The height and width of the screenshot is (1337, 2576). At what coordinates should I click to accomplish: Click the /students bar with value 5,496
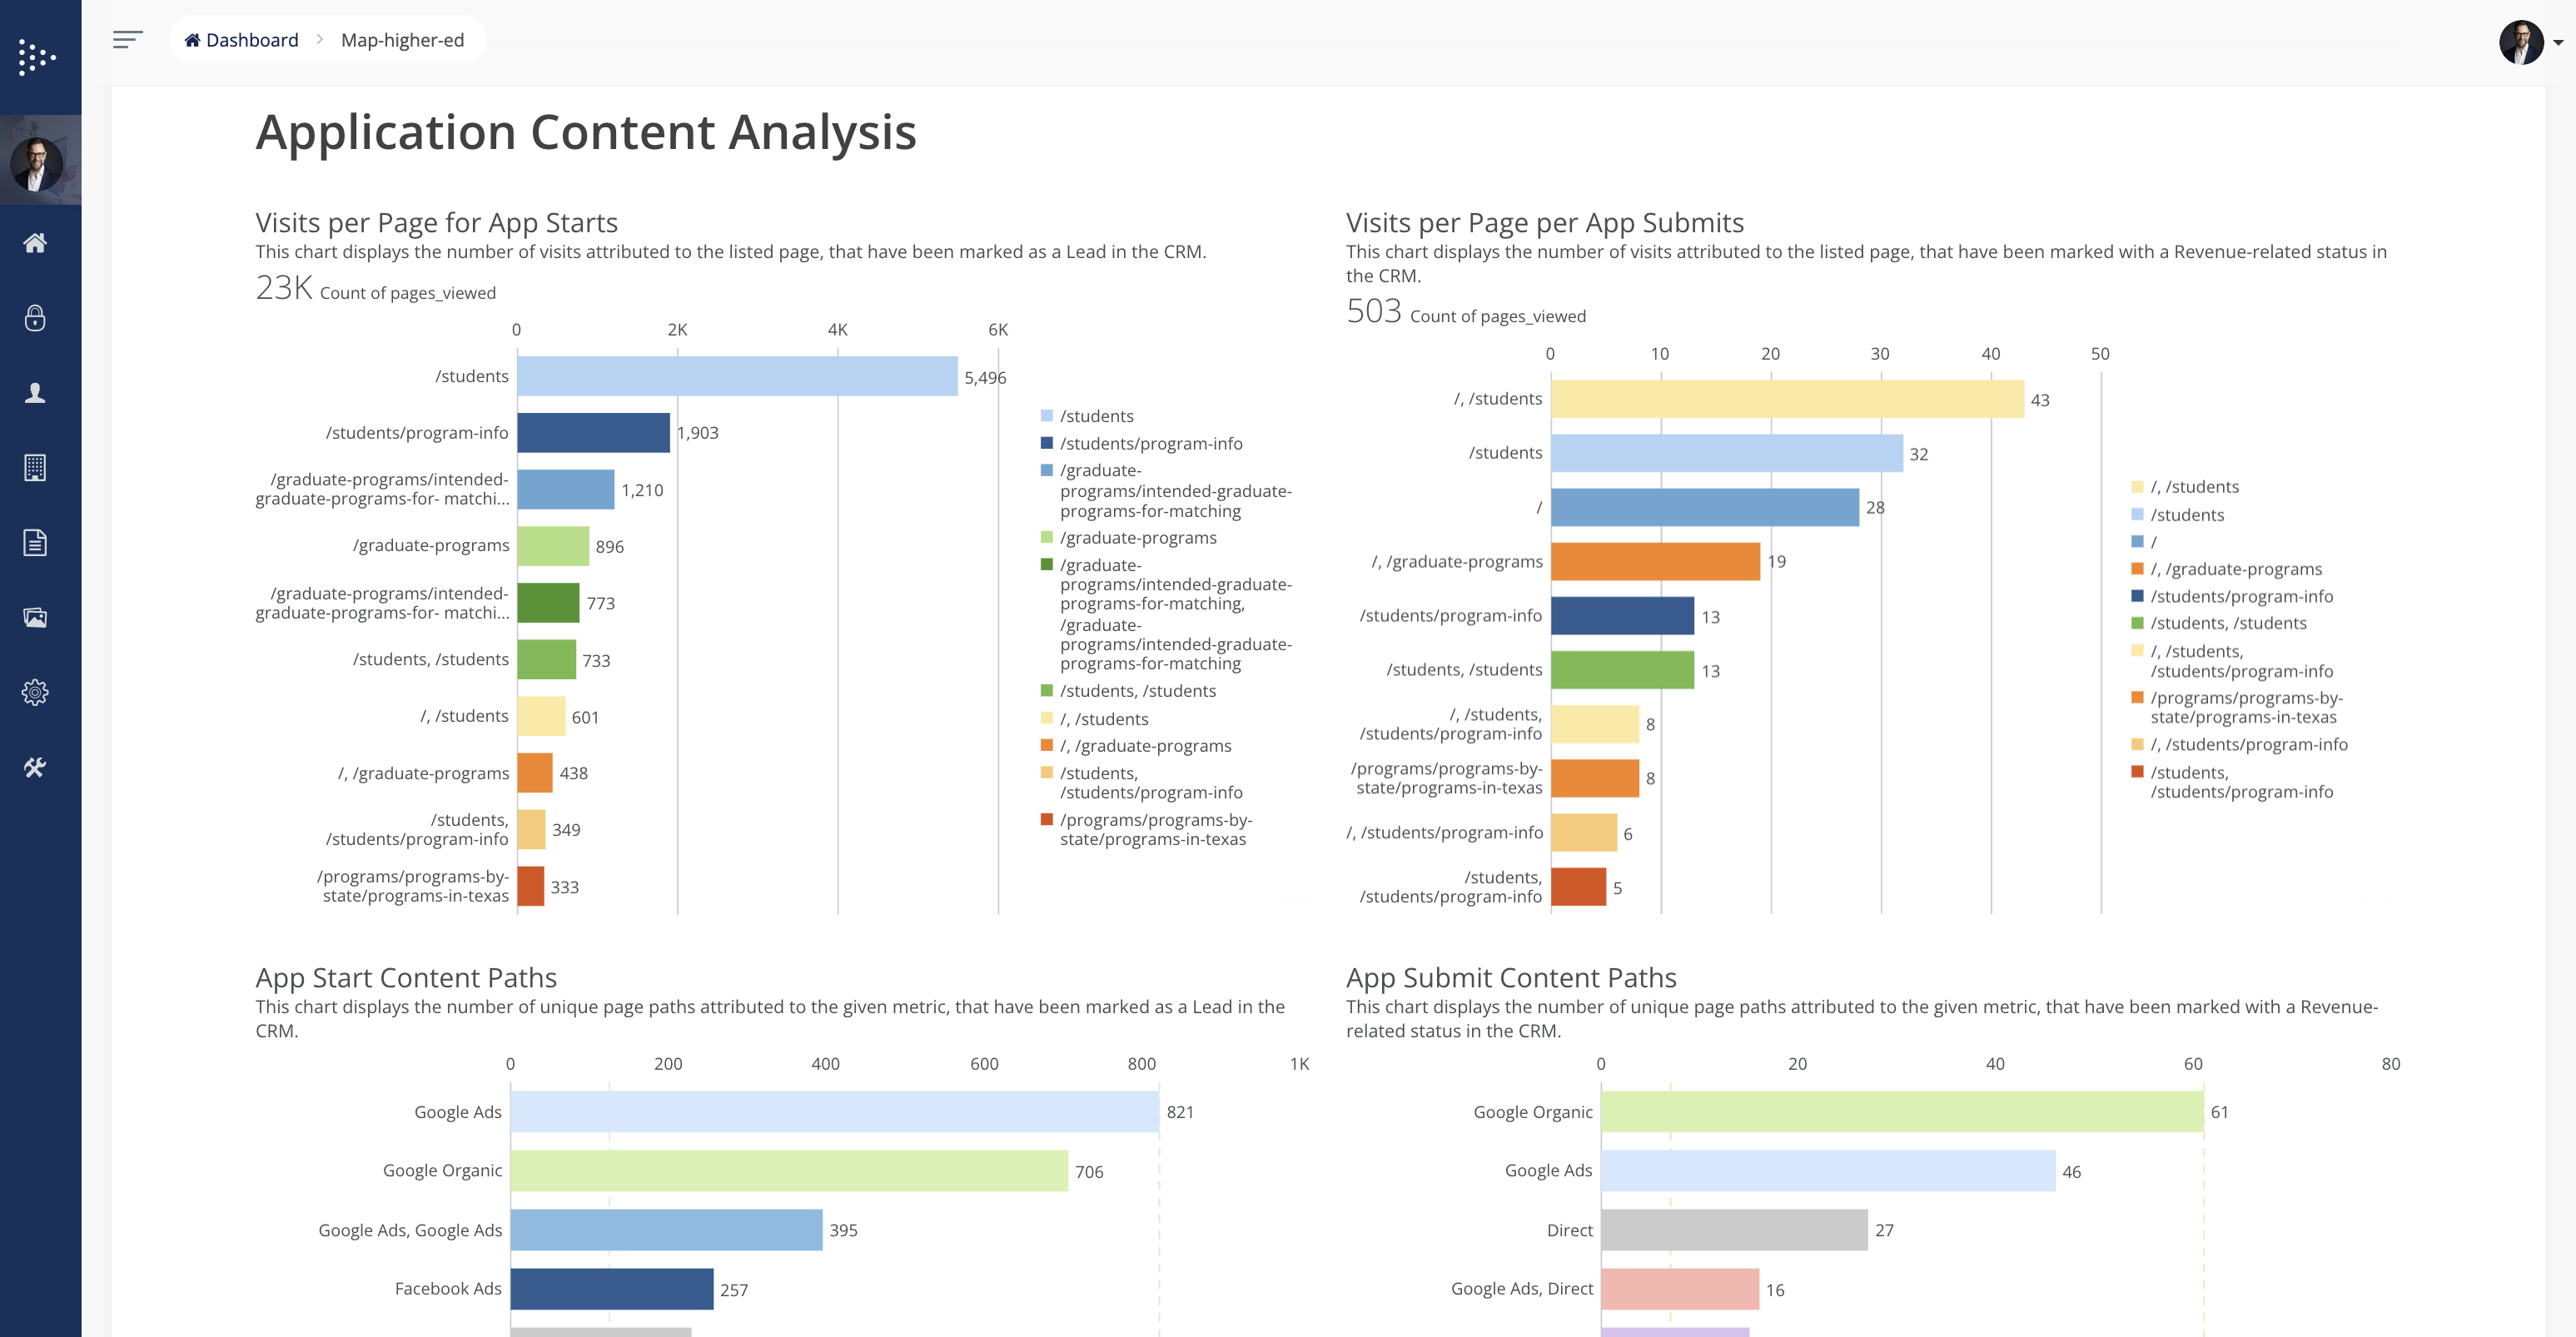(737, 376)
